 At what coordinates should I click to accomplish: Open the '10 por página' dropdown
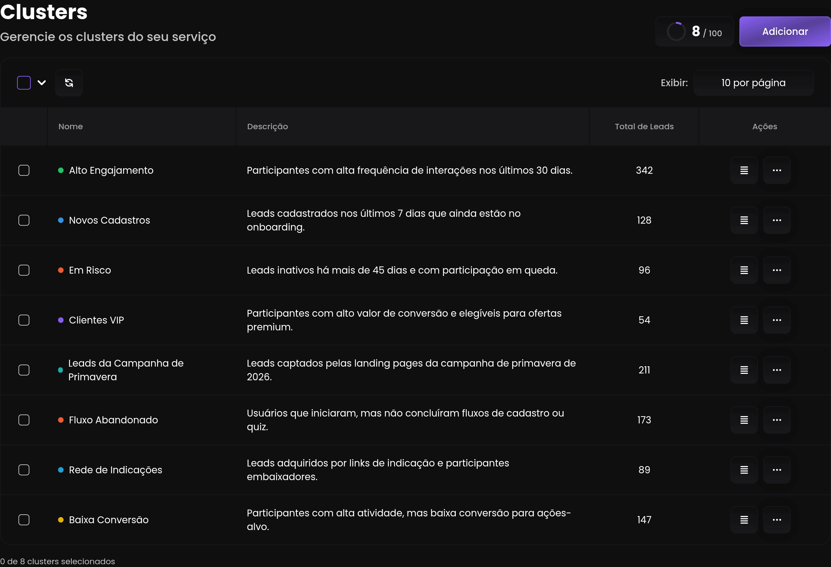(x=753, y=83)
